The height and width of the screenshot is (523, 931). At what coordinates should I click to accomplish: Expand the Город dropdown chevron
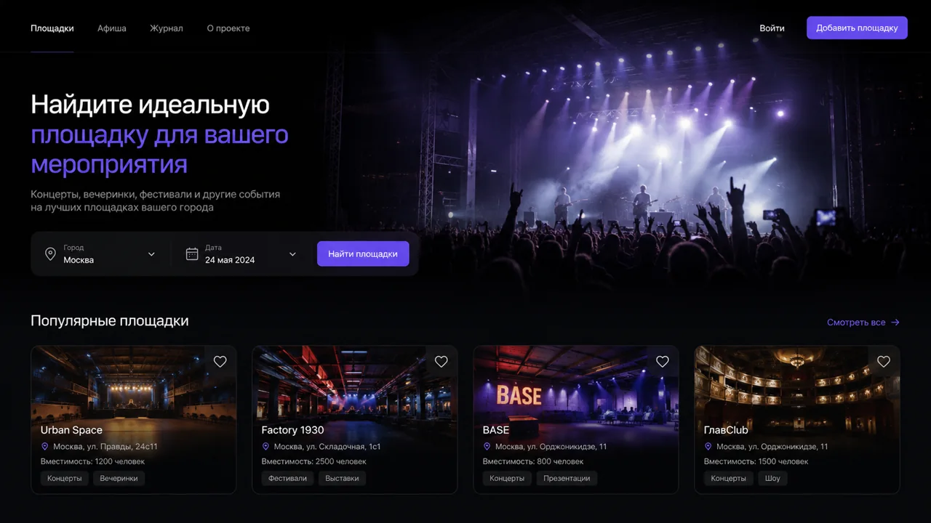tap(151, 254)
